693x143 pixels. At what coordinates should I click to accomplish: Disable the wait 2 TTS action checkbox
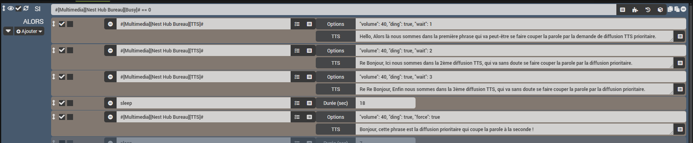[62, 50]
